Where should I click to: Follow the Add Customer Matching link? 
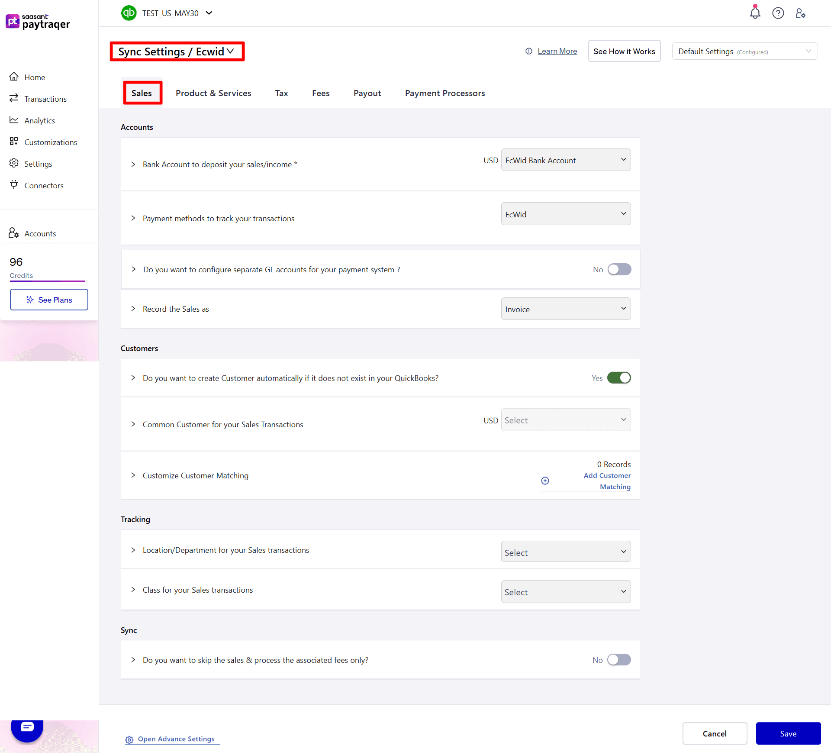(x=606, y=481)
